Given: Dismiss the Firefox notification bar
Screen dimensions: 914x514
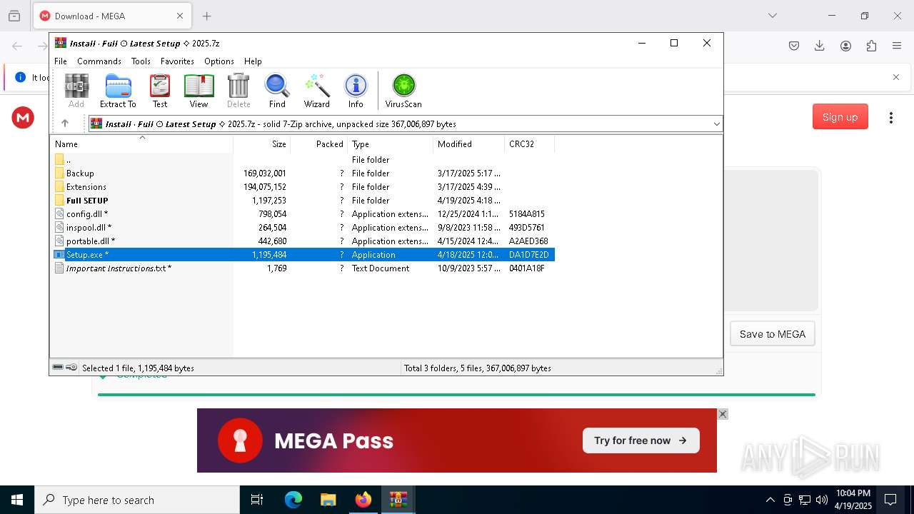Looking at the screenshot, I should coord(896,77).
